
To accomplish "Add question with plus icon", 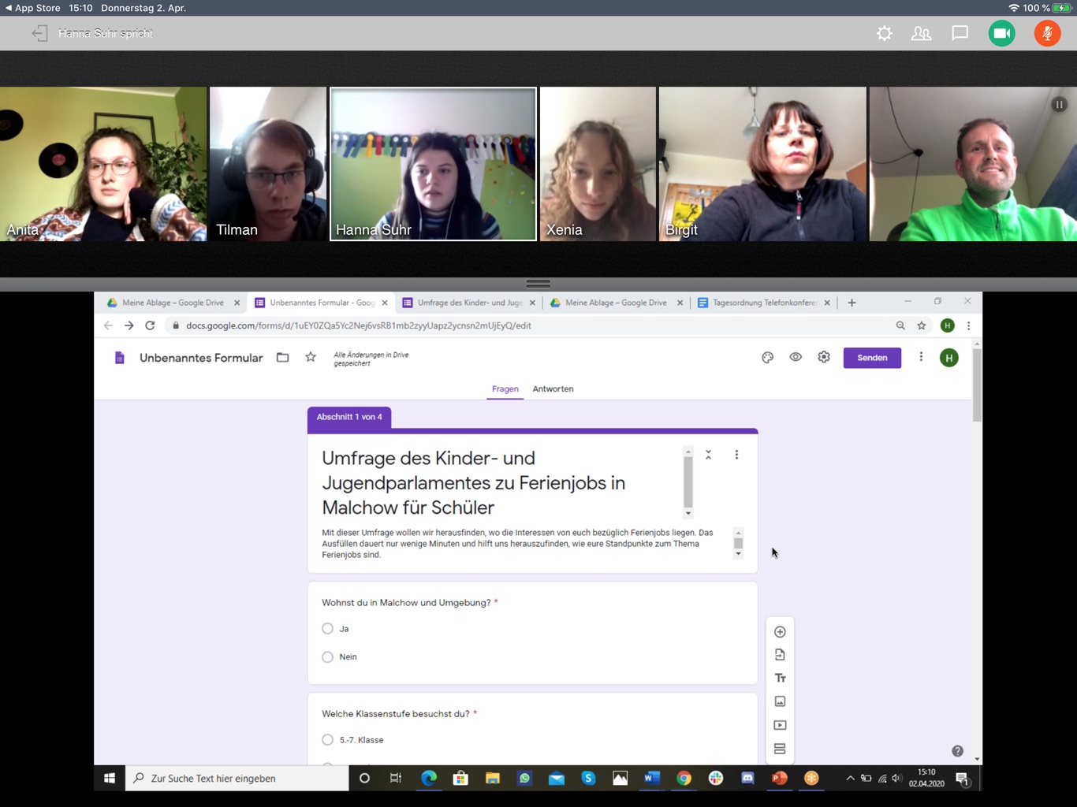I will coord(780,632).
